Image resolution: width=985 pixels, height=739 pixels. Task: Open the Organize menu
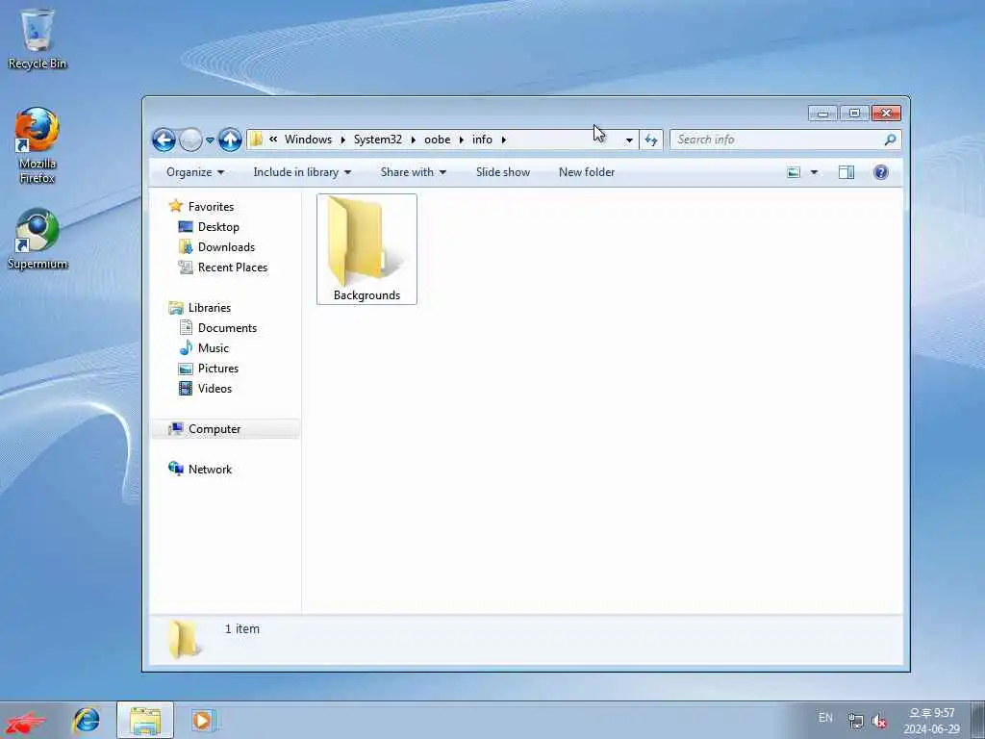click(x=194, y=172)
